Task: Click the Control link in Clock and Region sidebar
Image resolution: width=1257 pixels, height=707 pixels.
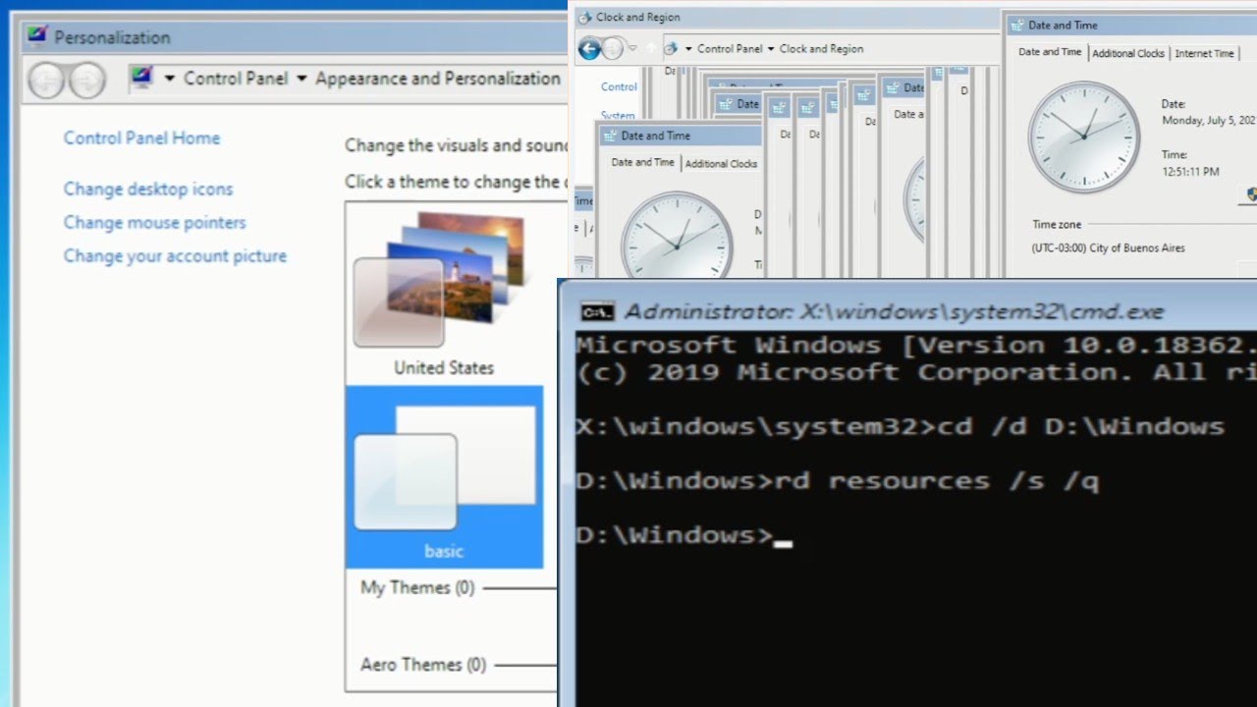Action: tap(619, 86)
